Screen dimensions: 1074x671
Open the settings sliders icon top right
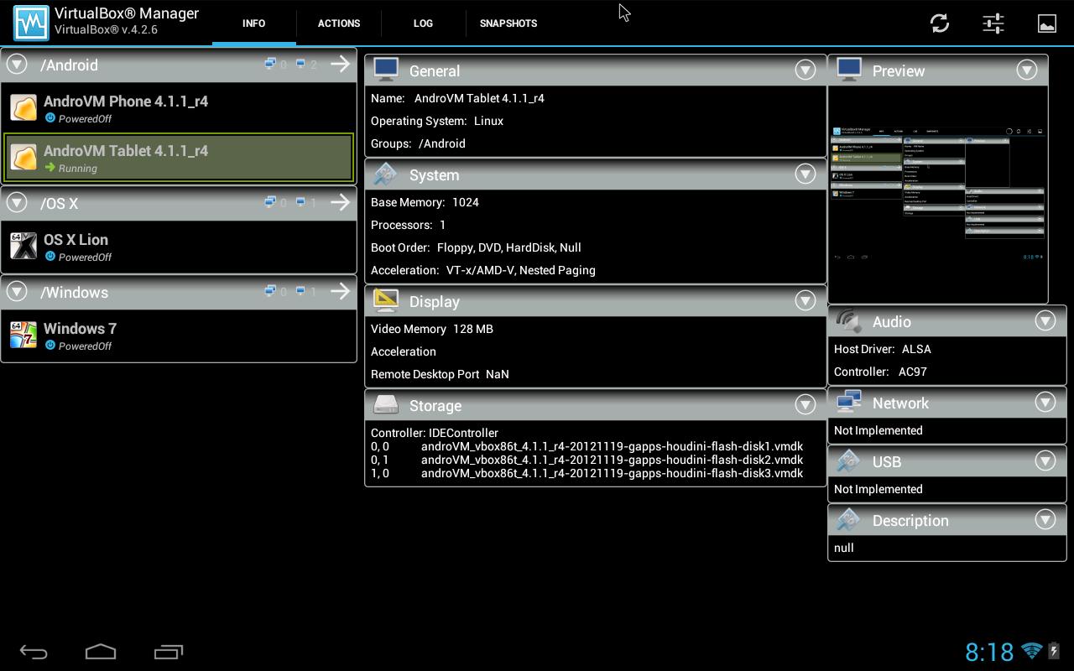pos(993,23)
